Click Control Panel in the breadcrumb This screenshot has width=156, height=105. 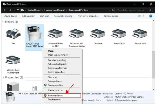click(34, 10)
